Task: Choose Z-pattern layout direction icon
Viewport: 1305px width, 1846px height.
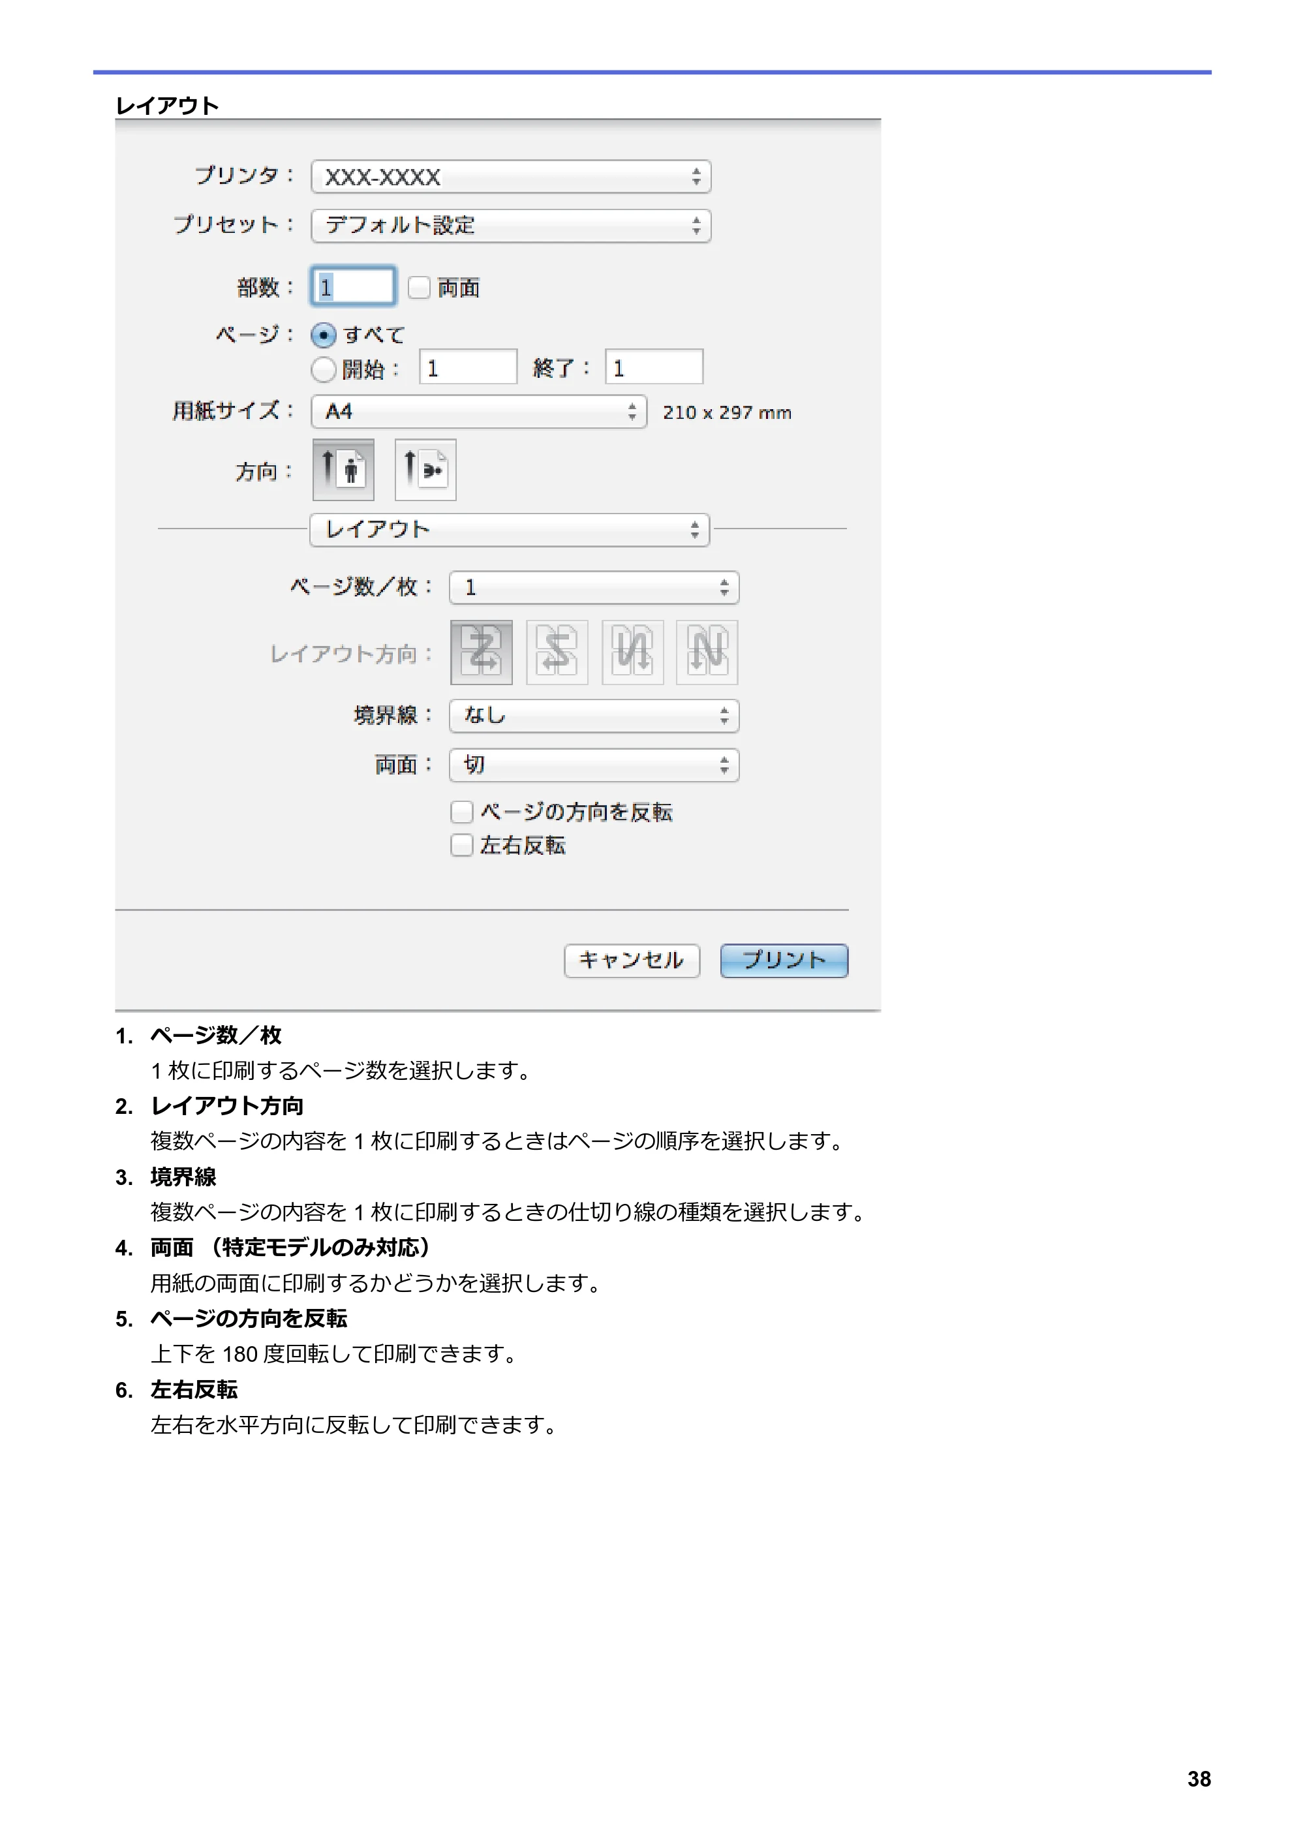Action: pyautogui.click(x=482, y=652)
